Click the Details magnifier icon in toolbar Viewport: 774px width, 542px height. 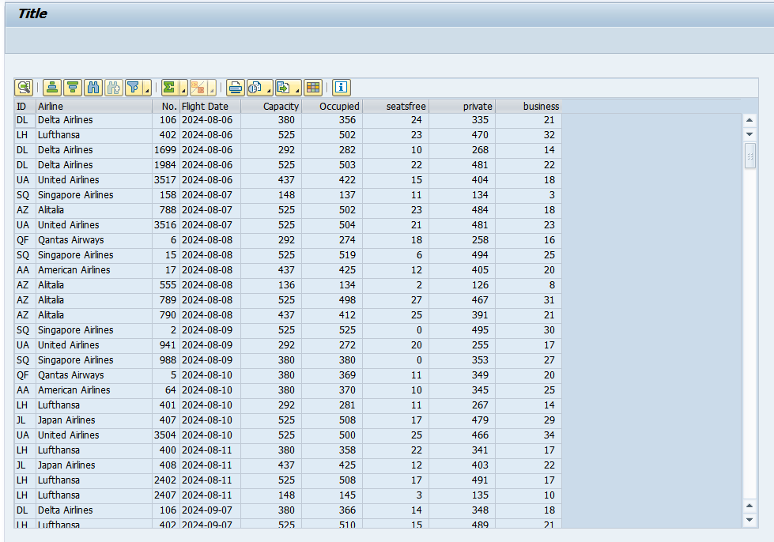(x=24, y=88)
